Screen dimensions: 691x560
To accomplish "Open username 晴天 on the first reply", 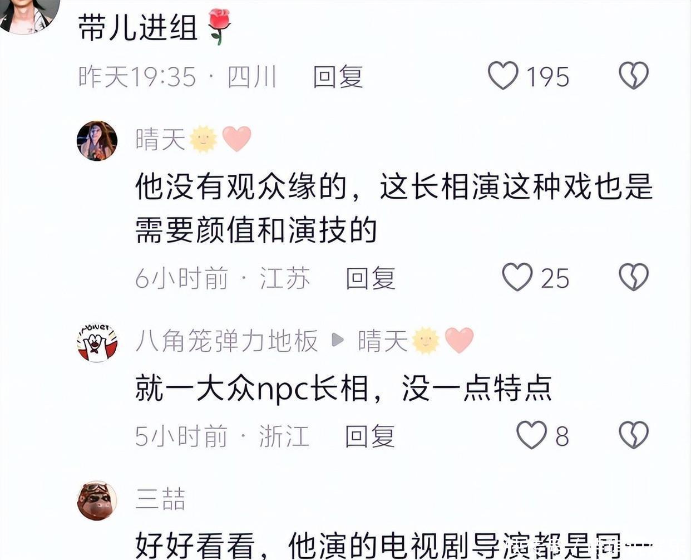I will click(161, 139).
